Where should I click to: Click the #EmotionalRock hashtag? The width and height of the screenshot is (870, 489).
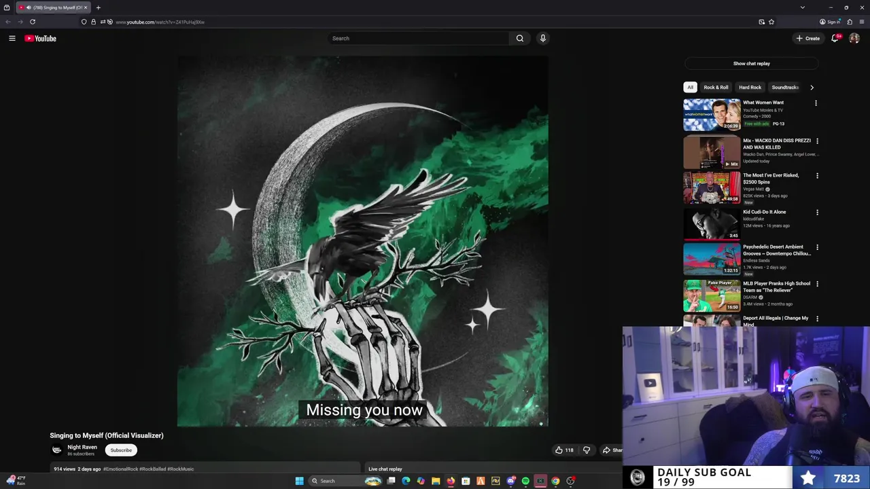tap(119, 469)
